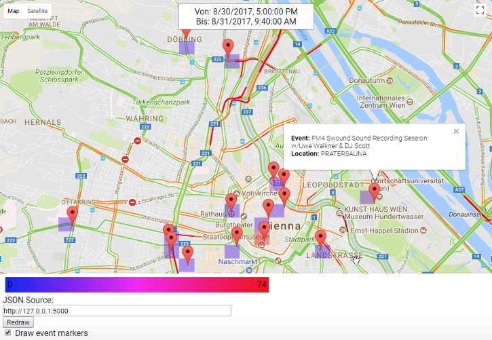Click the event marker above Naschmarkt
Image resolution: width=492 pixels, height=340 pixels.
237,235
